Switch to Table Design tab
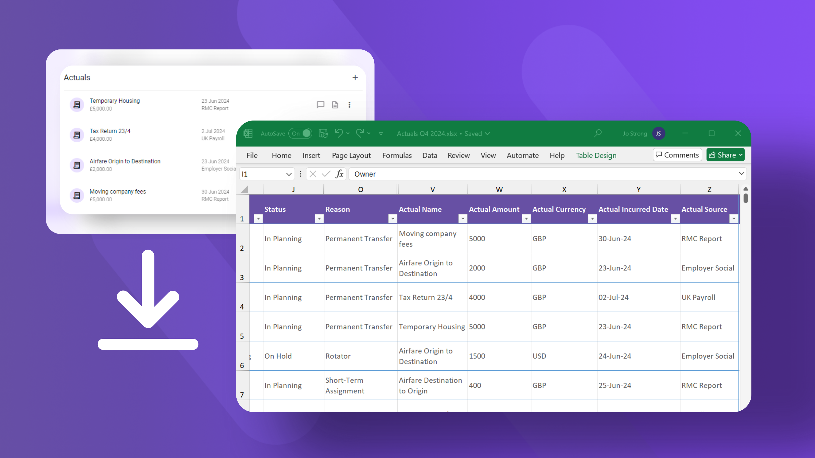 coord(596,155)
